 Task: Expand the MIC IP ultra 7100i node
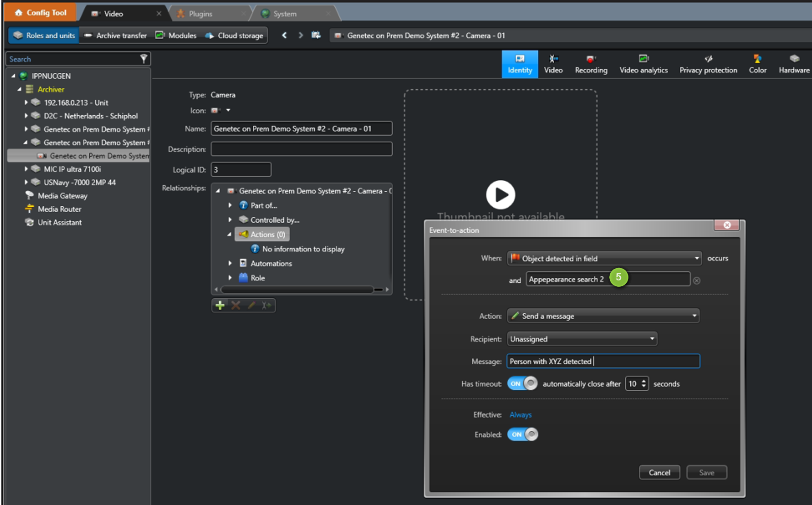(26, 169)
